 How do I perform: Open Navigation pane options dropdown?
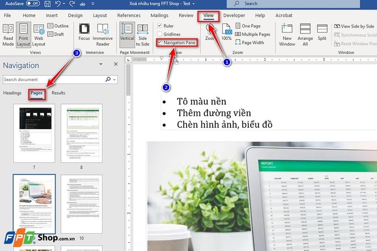(101, 64)
